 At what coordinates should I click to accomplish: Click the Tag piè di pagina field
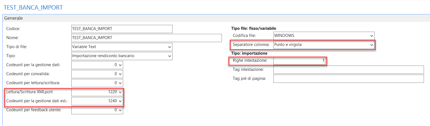pyautogui.click(x=349, y=79)
